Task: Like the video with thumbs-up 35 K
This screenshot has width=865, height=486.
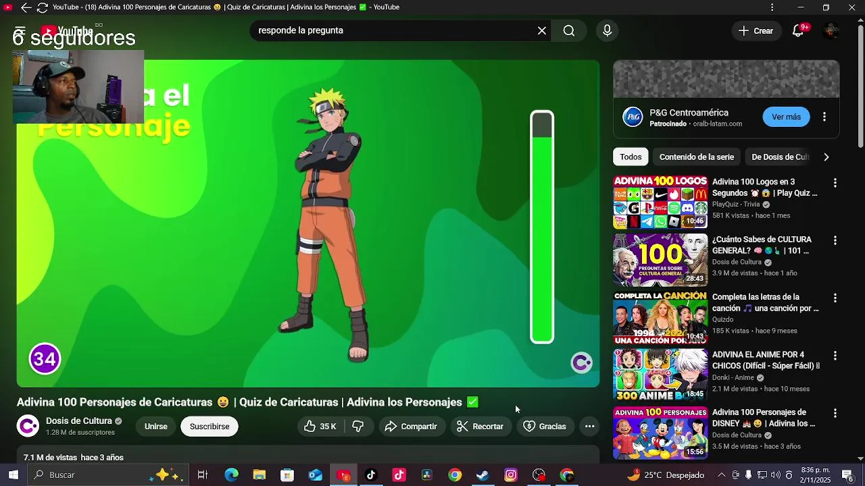Action: point(320,427)
